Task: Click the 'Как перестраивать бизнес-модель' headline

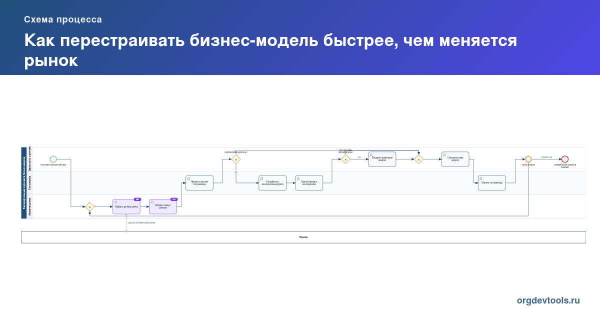Action: click(270, 50)
